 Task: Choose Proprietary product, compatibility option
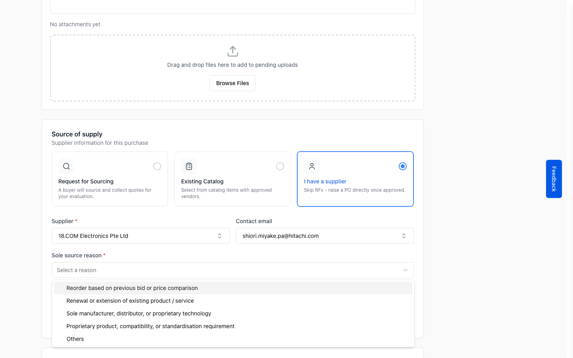click(233, 326)
